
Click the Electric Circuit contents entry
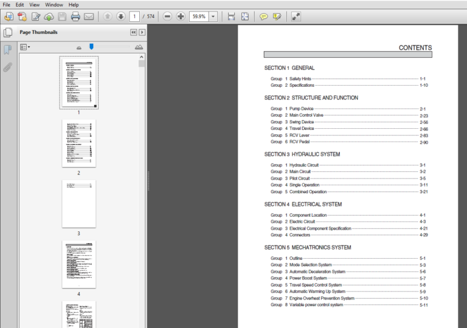[349, 222]
